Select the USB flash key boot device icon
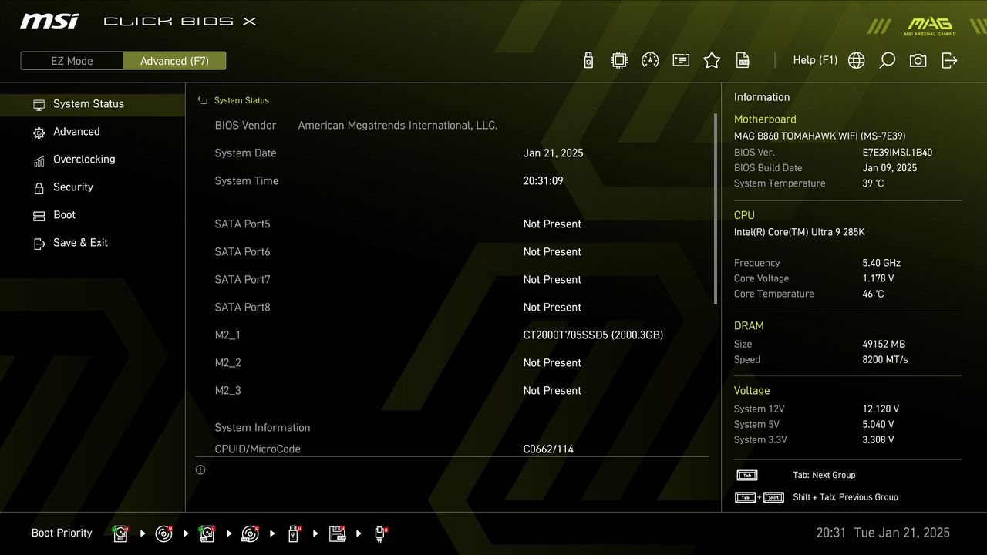987x555 pixels. (x=294, y=533)
